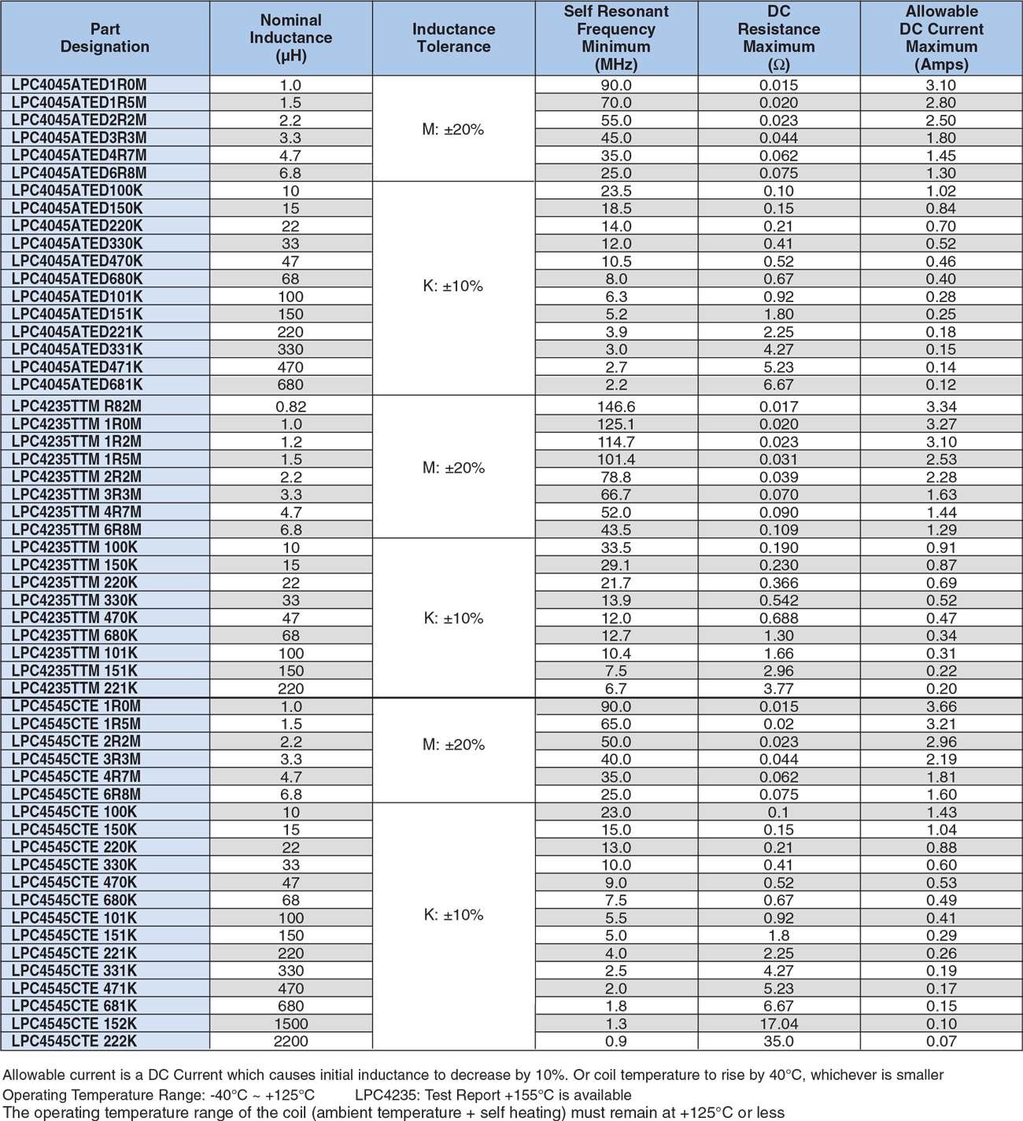Click the Inductance Tolerance header cell
Screen dimensions: 1023x1121
[453, 38]
